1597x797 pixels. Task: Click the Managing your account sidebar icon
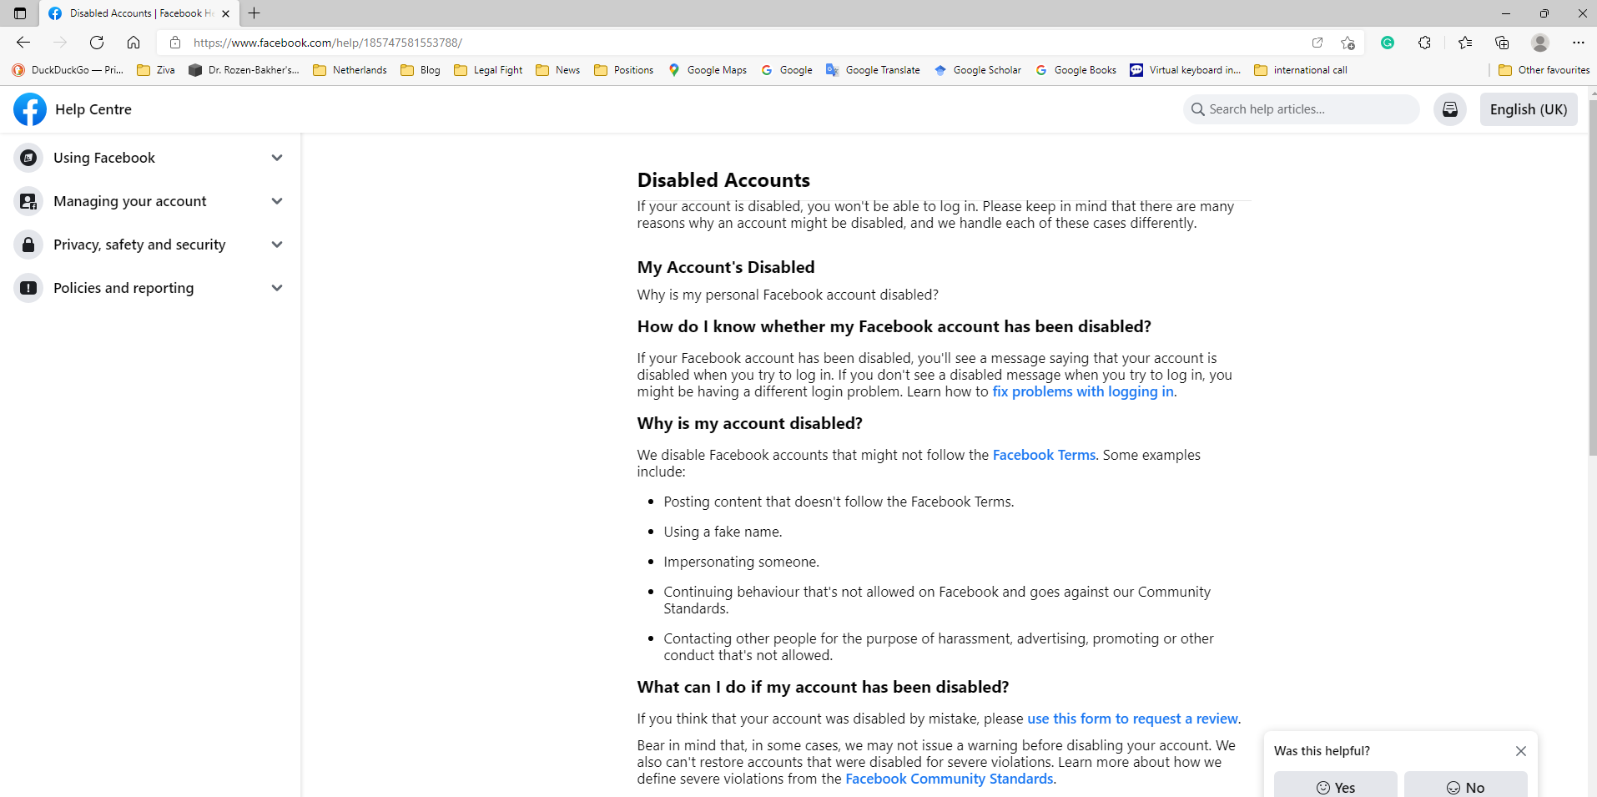[x=28, y=201]
